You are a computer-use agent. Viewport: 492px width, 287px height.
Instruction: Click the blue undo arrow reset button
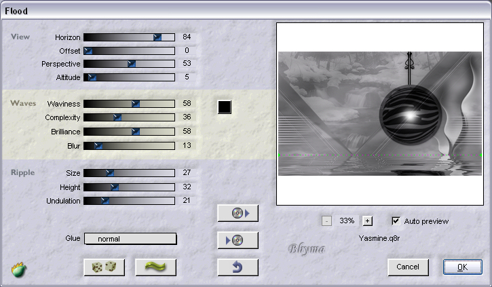(238, 267)
